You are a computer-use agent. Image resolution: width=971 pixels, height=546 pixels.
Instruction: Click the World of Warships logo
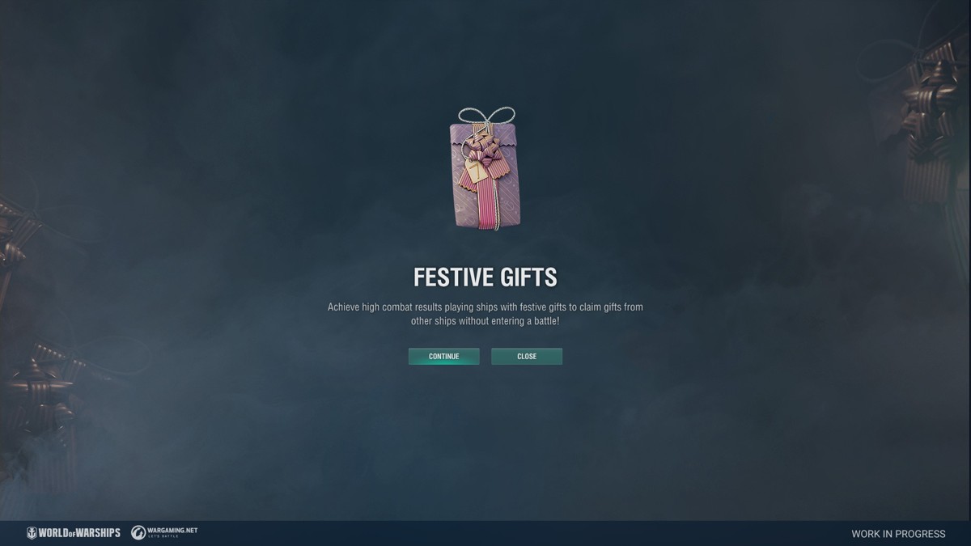[x=74, y=532]
